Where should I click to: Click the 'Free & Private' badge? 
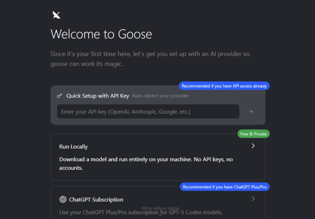tap(253, 134)
